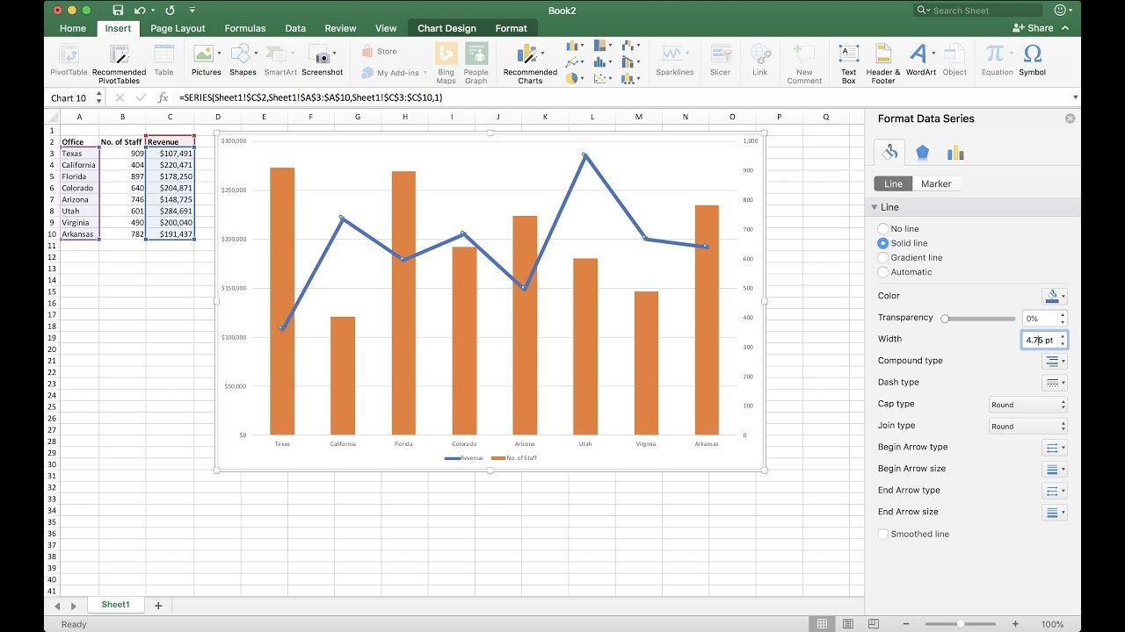Collapse the Line section in the pane
Viewport: 1125px width, 632px height.
(875, 207)
